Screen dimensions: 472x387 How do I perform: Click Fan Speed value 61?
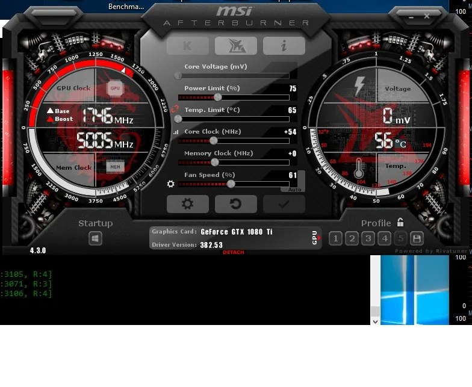pyautogui.click(x=293, y=176)
